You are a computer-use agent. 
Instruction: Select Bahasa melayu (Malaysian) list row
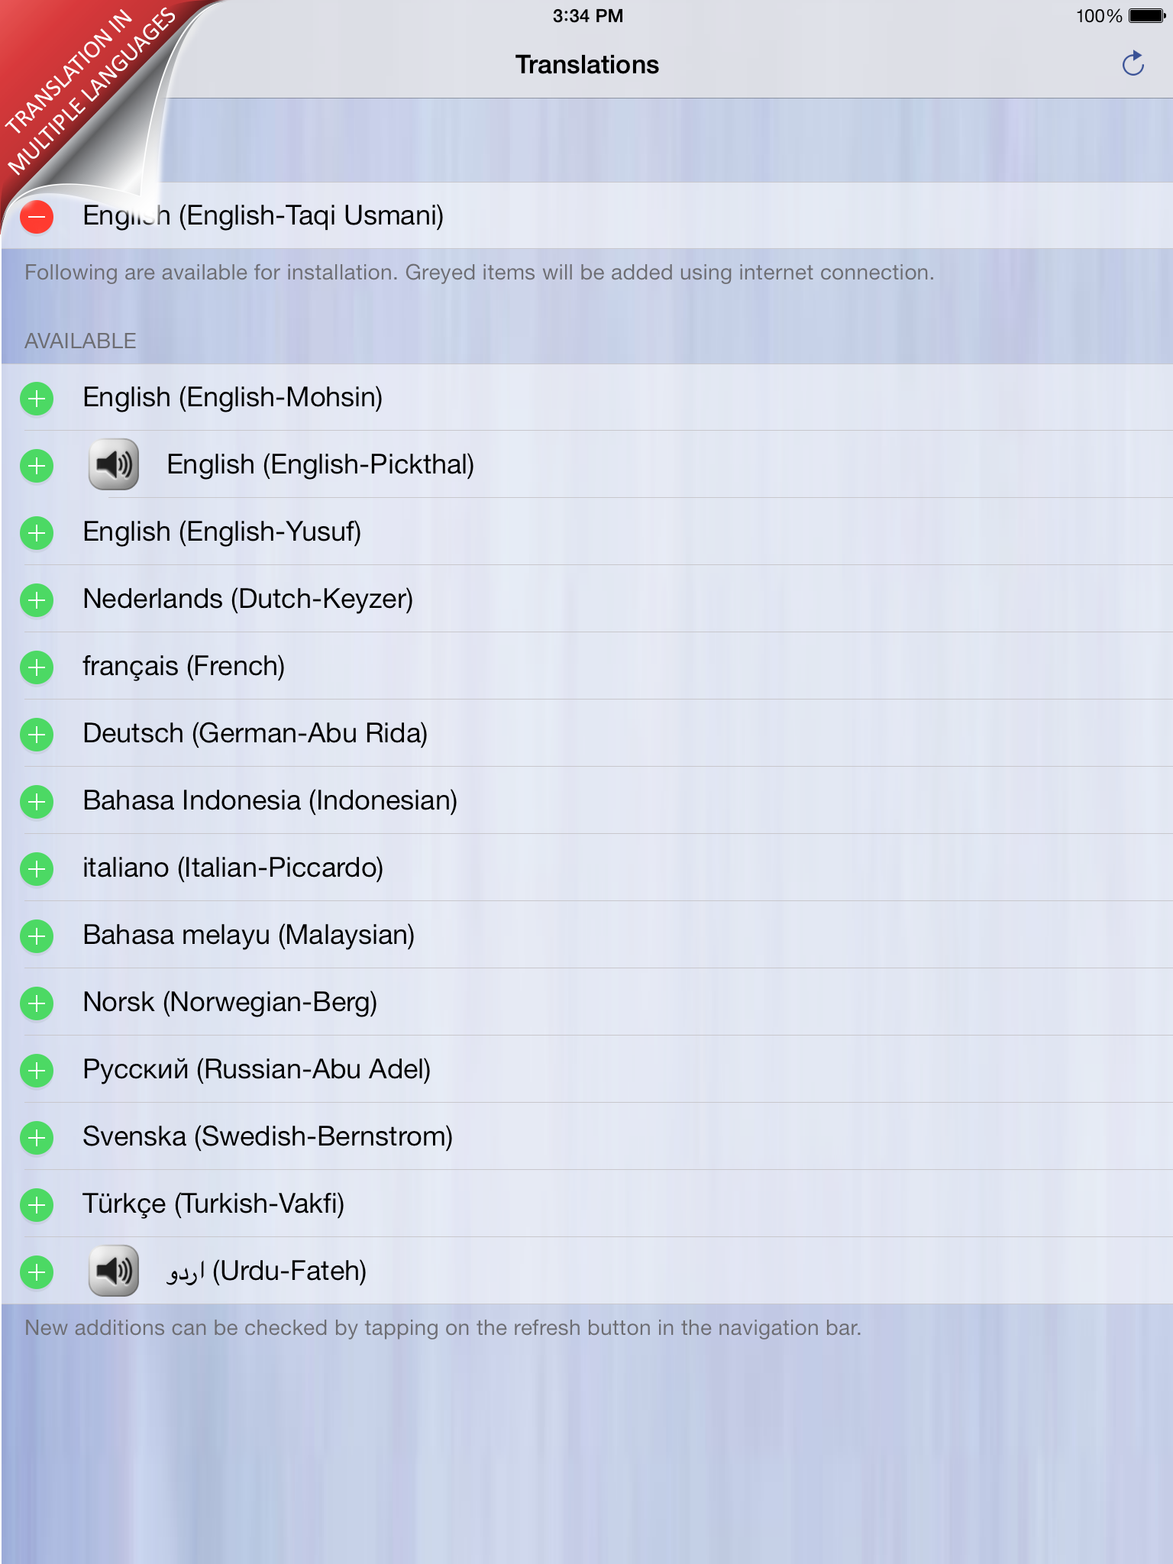pos(586,935)
